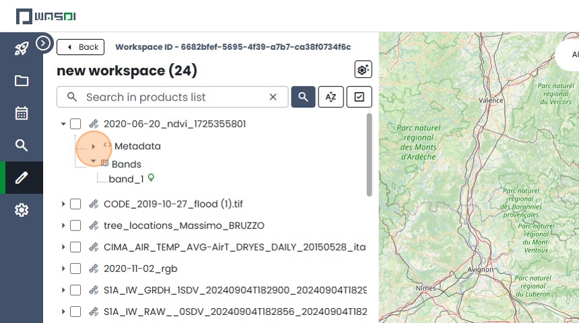The width and height of the screenshot is (579, 323).
Task: Click the select-all checkmark button
Action: click(x=359, y=97)
